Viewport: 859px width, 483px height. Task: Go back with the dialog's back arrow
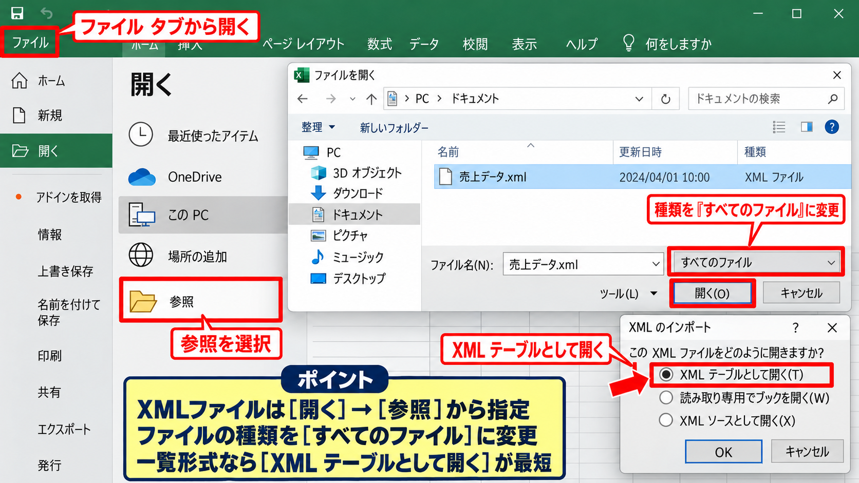[x=303, y=99]
